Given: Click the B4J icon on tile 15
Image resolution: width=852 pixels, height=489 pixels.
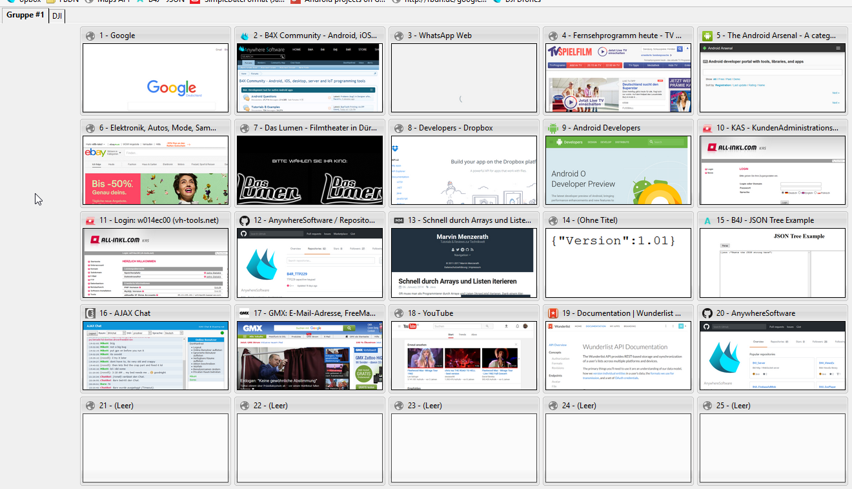Looking at the screenshot, I should pos(707,221).
